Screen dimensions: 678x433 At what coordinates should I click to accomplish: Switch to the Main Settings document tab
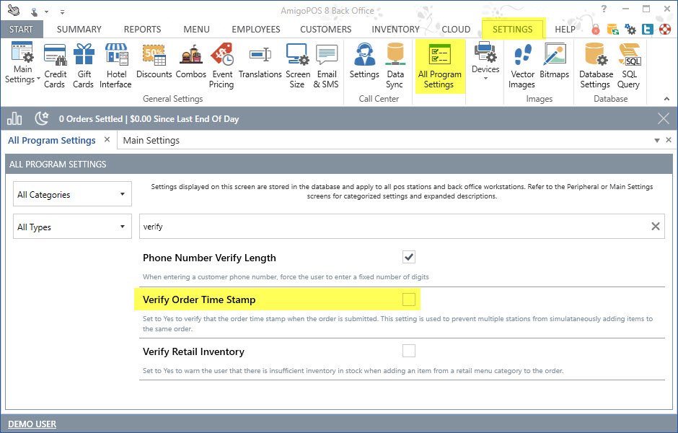pyautogui.click(x=151, y=140)
